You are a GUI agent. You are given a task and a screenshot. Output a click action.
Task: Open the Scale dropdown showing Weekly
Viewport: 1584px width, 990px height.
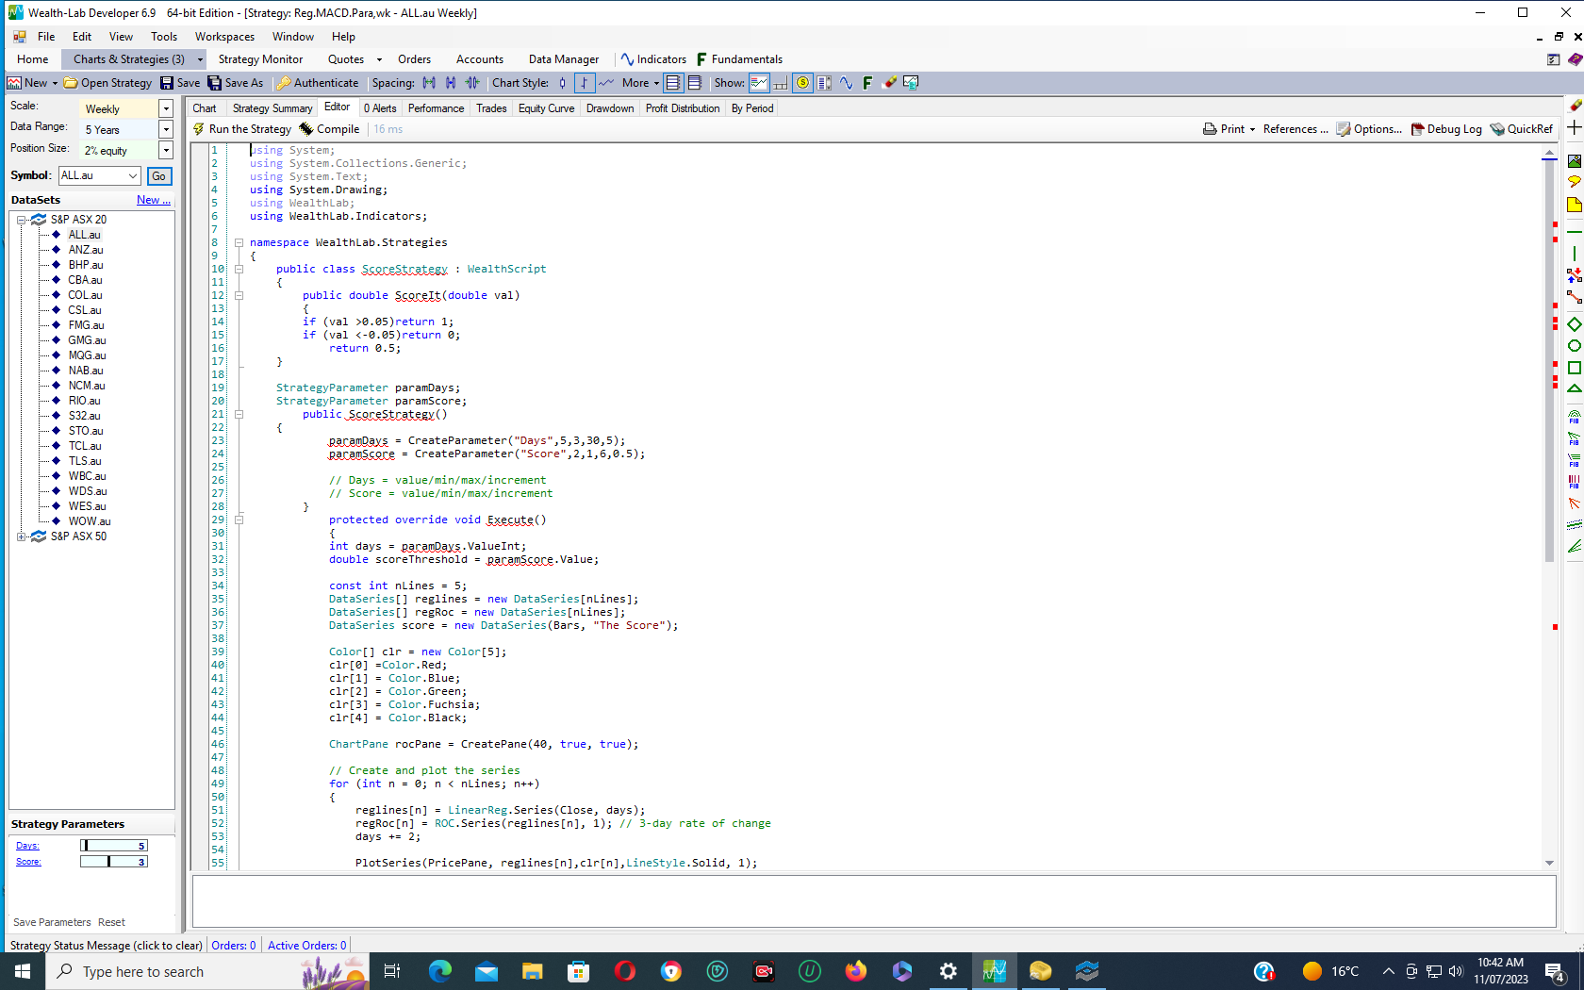click(166, 108)
